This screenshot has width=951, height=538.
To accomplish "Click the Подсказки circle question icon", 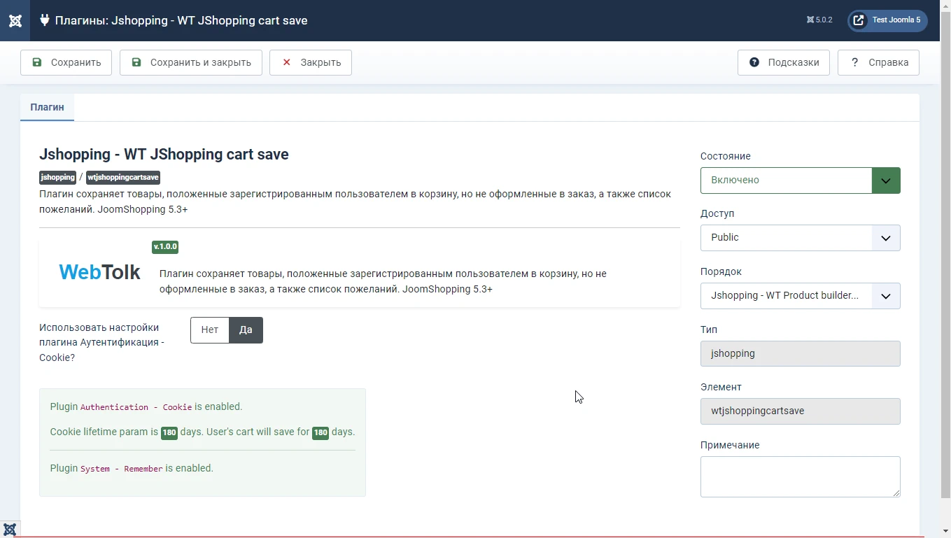I will pos(754,62).
